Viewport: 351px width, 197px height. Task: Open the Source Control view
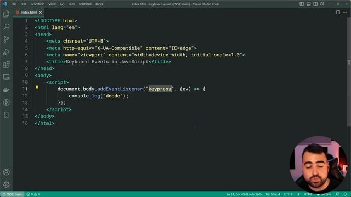pos(6,39)
